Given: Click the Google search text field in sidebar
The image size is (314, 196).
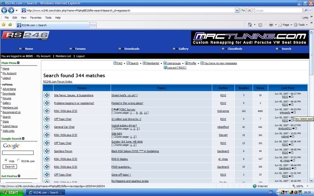Looking at the screenshot, I should click(x=18, y=153).
